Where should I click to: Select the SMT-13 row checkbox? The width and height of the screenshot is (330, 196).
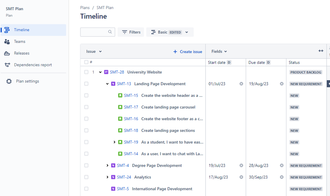coord(86,84)
